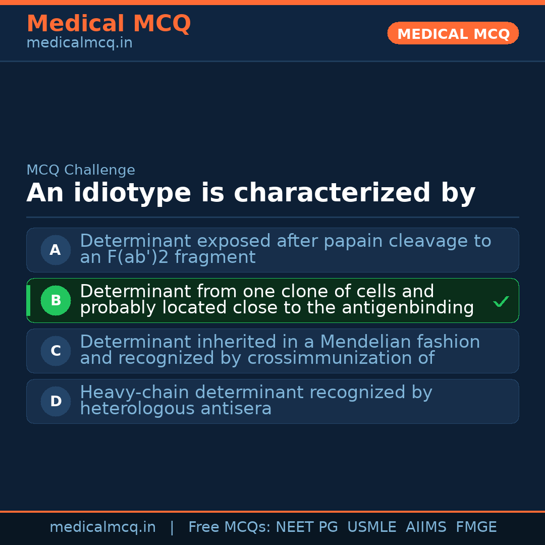Image resolution: width=545 pixels, height=545 pixels.
Task: Click the Free MCQs footer text
Action: [230, 527]
